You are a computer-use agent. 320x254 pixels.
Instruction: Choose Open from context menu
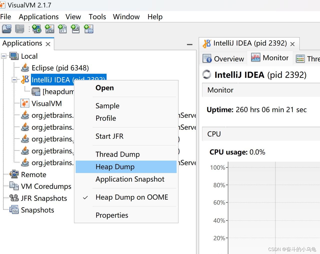126,88
